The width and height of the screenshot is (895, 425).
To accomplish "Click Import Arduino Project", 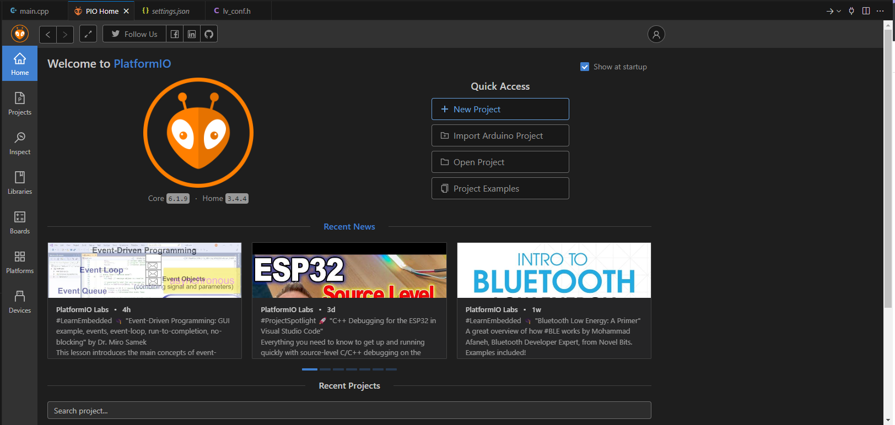I will pos(500,135).
